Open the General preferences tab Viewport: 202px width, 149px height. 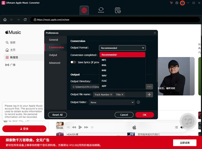point(56,40)
